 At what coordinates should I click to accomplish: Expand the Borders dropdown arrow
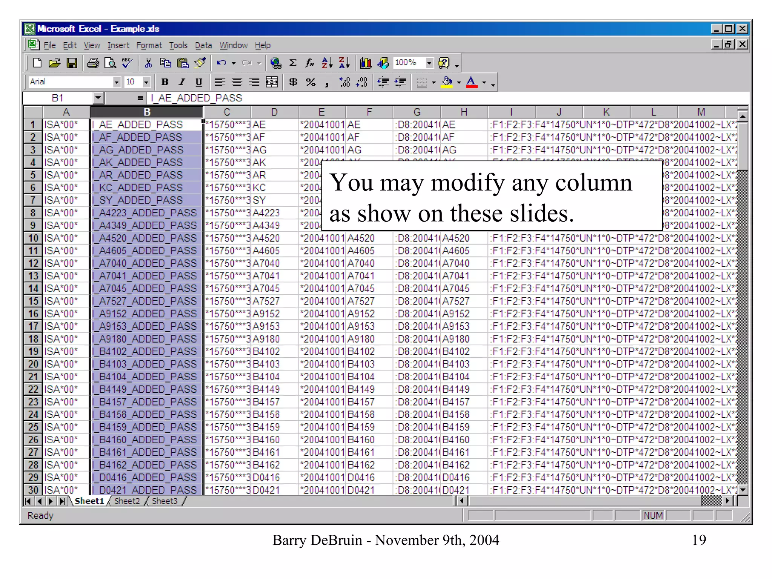pyautogui.click(x=433, y=82)
